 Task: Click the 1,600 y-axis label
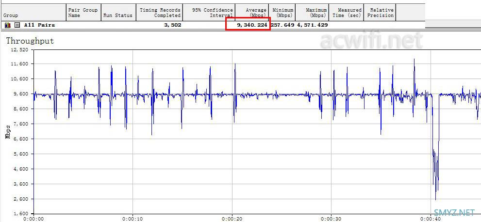[20, 214]
